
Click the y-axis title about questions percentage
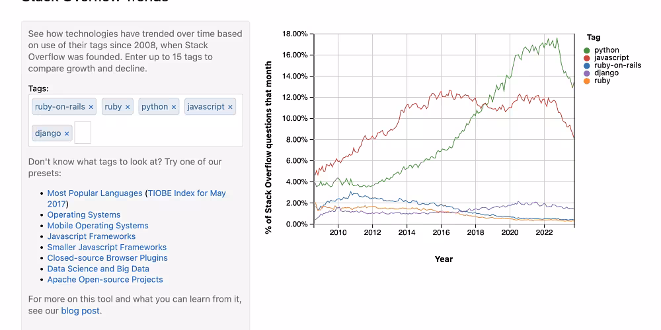tap(268, 147)
